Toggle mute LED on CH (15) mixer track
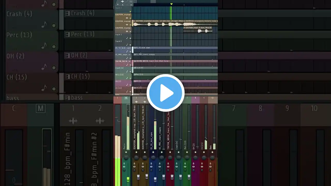This screenshot has width=331, height=186. pyautogui.click(x=204, y=152)
